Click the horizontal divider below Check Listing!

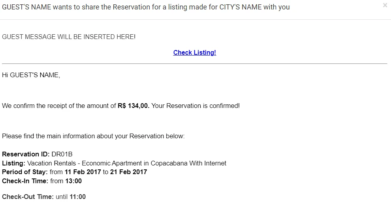194,64
